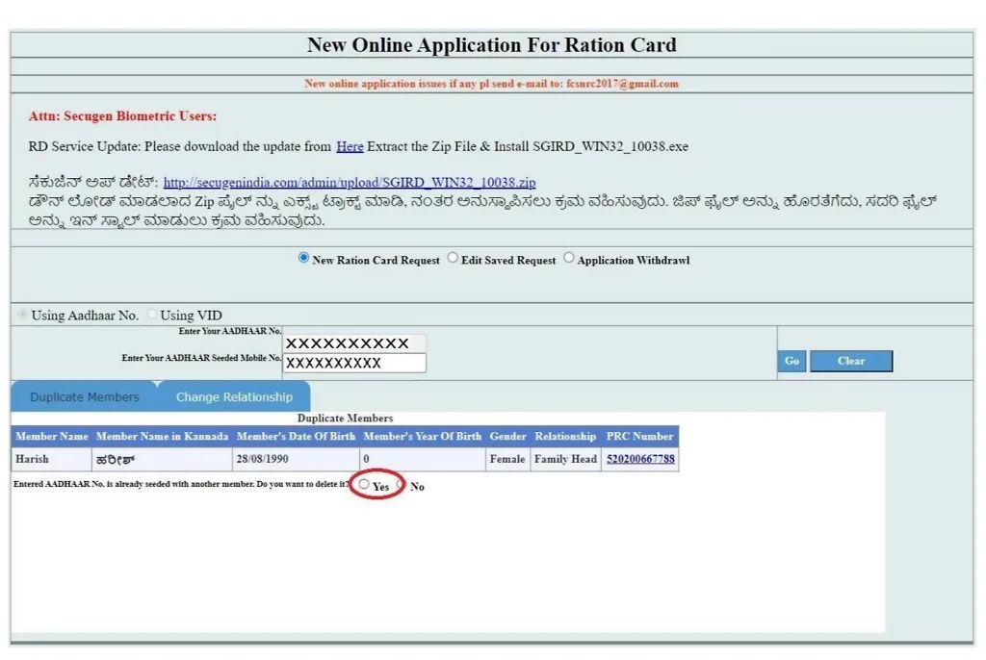Image resolution: width=986 pixels, height=660 pixels.
Task: Open PRC Number 520200667788 link
Action: 640,459
